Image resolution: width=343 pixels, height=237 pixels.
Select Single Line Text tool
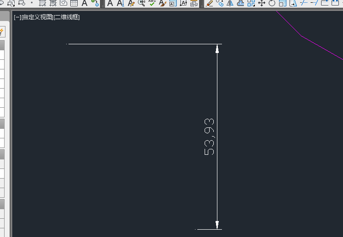(121, 3)
